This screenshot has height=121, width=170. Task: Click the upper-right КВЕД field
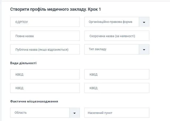[x=116, y=74]
